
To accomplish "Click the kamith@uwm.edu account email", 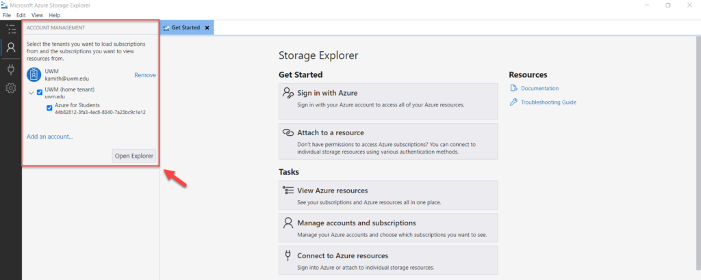I will [x=67, y=79].
